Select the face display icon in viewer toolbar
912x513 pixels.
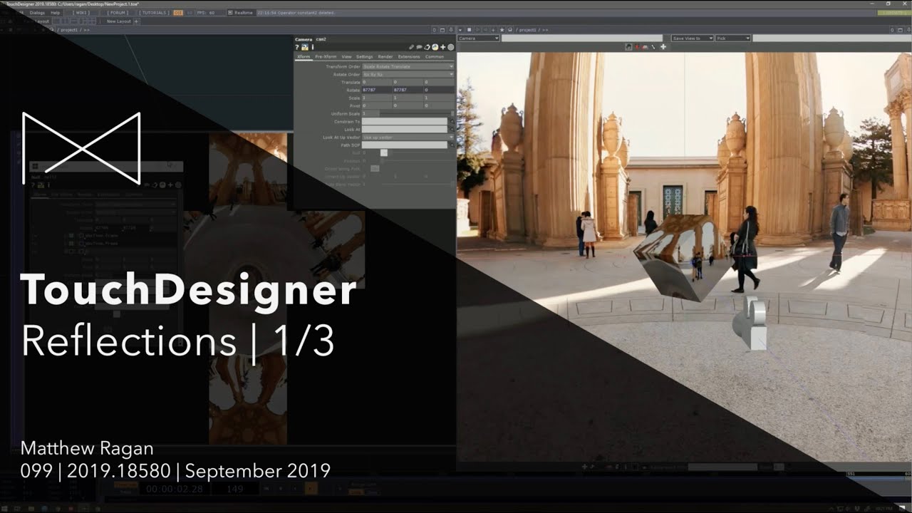[628, 47]
